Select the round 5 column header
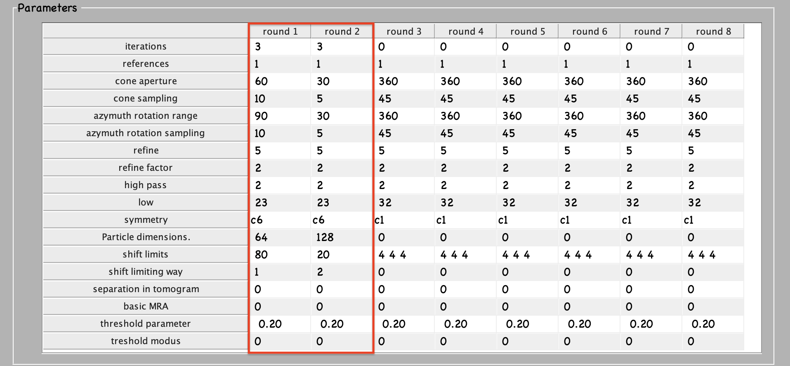 click(528, 31)
